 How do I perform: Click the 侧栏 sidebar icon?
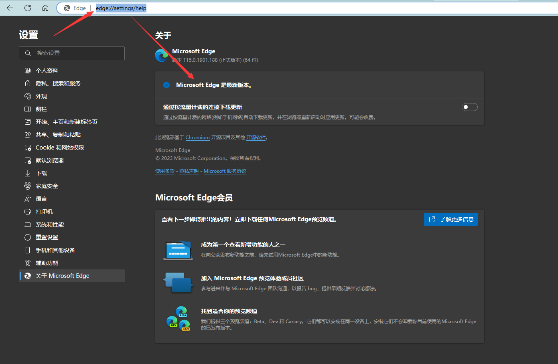(28, 109)
